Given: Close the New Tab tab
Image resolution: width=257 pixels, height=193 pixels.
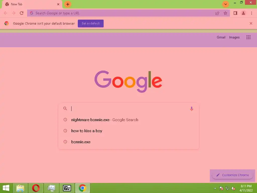Looking at the screenshot, I should click(x=58, y=4).
